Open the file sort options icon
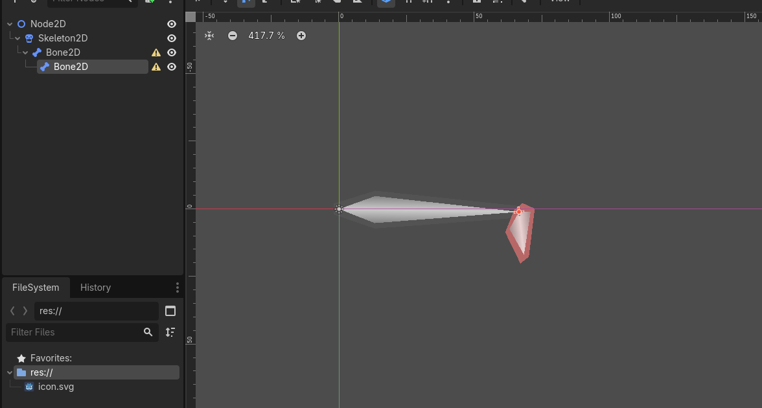Image resolution: width=762 pixels, height=408 pixels. (170, 332)
